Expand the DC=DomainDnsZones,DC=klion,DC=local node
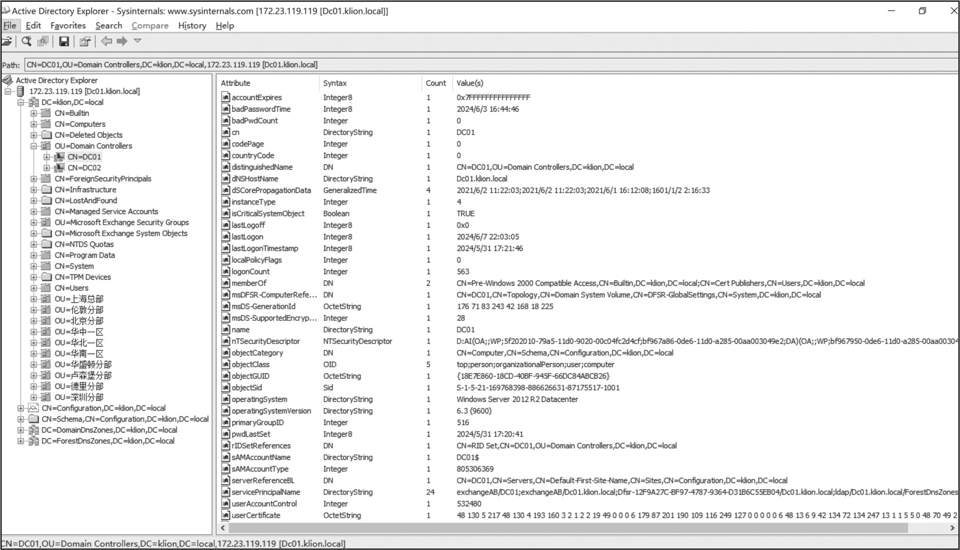960x550 pixels. [x=20, y=430]
